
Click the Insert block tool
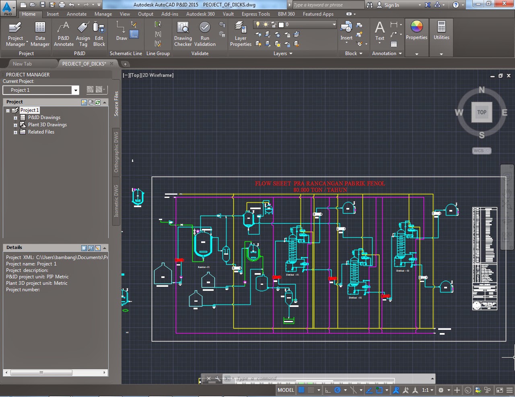point(346,31)
